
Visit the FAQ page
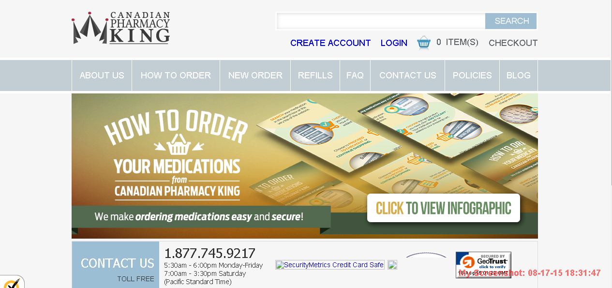[x=355, y=76]
